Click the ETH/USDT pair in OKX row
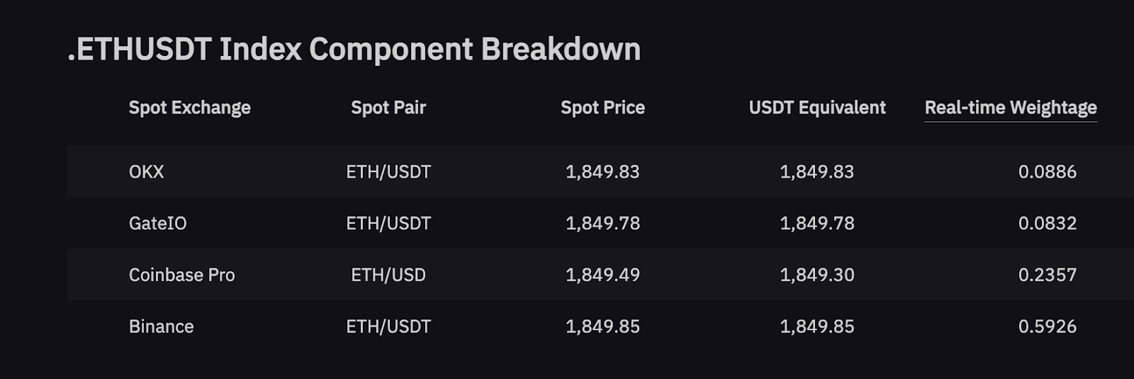The image size is (1134, 379). 388,171
